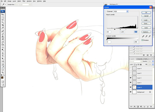This screenshot has width=155, height=112.
Task: Hide Layer 2 eye icon
Action: coord(131,82)
